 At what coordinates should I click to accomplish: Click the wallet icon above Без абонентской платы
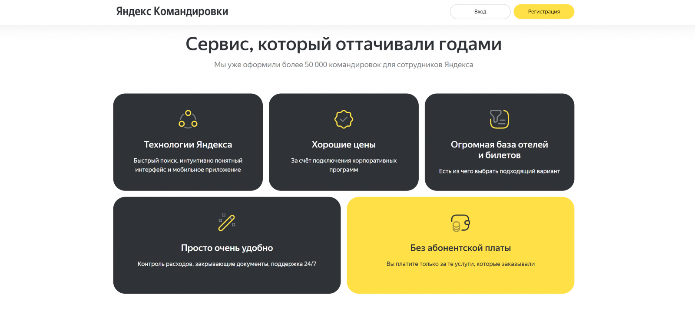tap(460, 223)
